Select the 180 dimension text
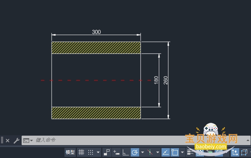This screenshot has height=158, width=251. click(x=156, y=80)
